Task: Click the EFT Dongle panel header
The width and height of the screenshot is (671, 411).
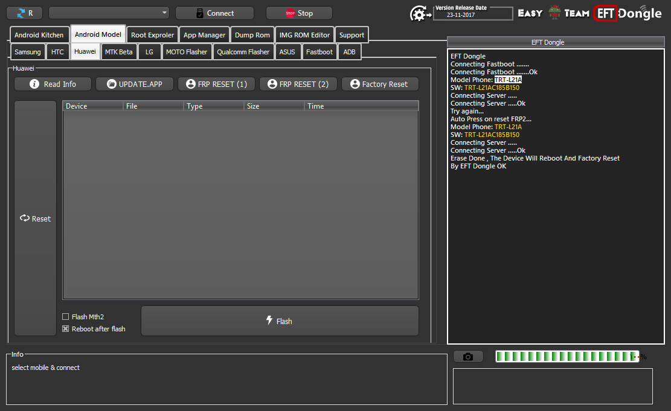Action: tap(556, 42)
